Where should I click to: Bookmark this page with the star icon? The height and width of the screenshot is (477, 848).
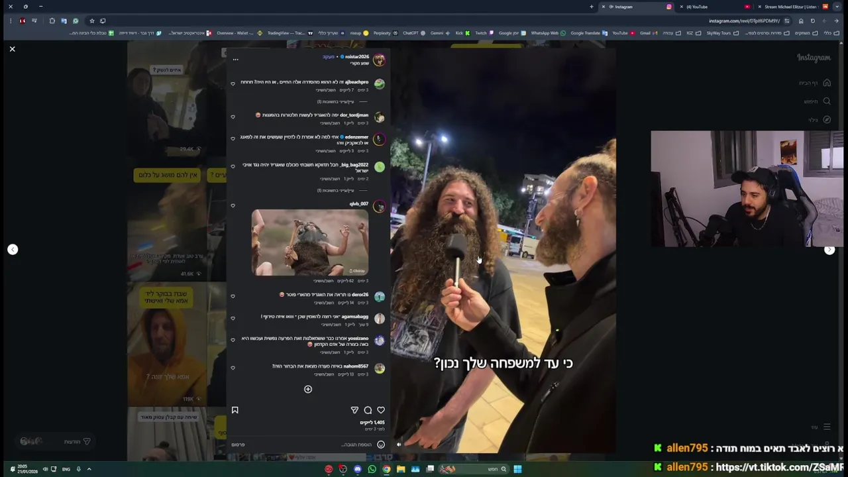[x=92, y=21]
